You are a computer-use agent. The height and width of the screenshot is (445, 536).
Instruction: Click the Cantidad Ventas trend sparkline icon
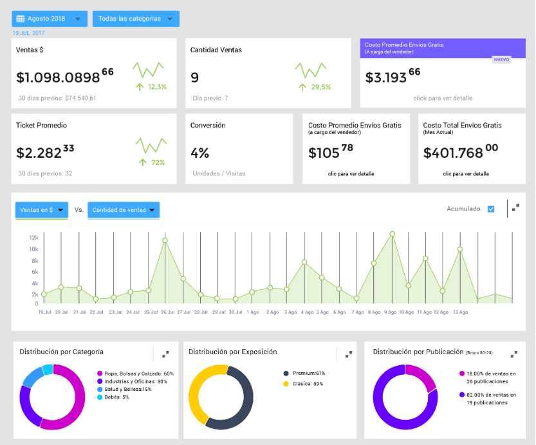coord(311,70)
